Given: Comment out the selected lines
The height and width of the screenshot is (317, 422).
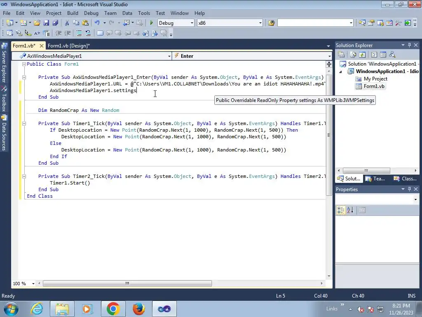Looking at the screenshot, I should point(79,33).
